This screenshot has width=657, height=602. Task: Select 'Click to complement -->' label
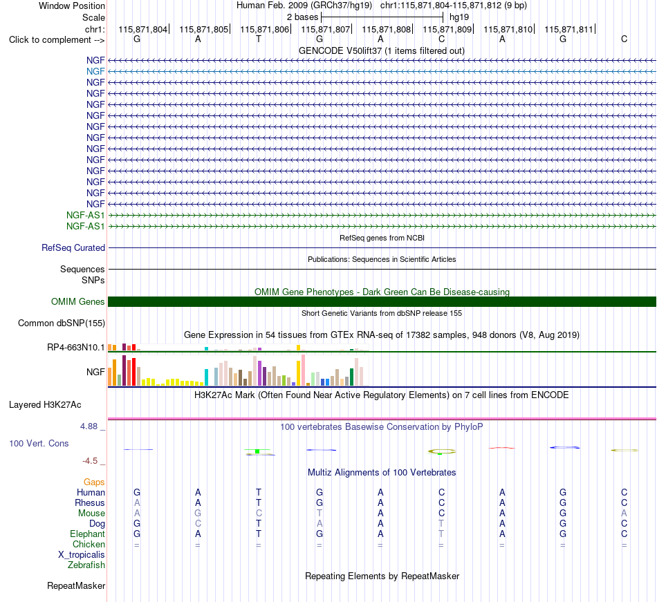pyautogui.click(x=57, y=40)
